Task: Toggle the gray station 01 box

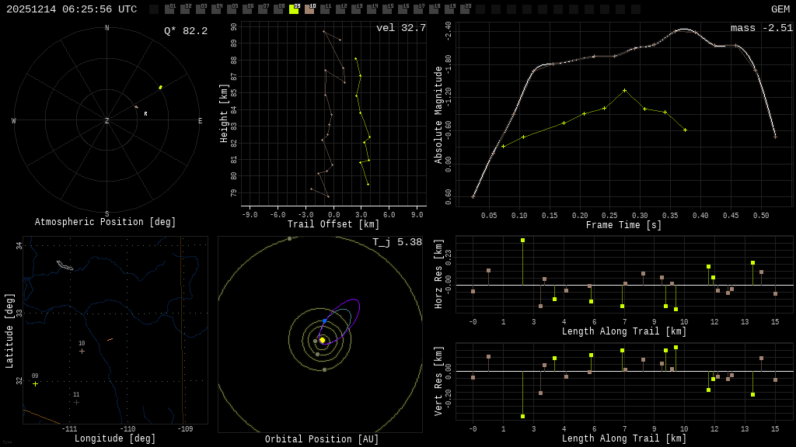Action: tap(169, 9)
